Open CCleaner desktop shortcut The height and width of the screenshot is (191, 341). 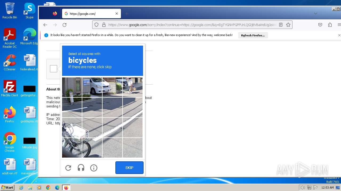tap(10, 63)
